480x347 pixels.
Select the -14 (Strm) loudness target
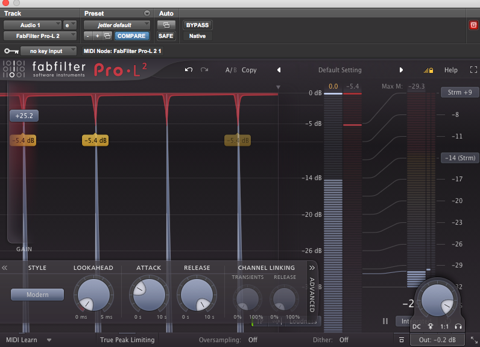(x=459, y=158)
